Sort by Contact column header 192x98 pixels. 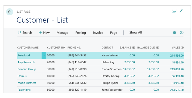[x=107, y=48]
